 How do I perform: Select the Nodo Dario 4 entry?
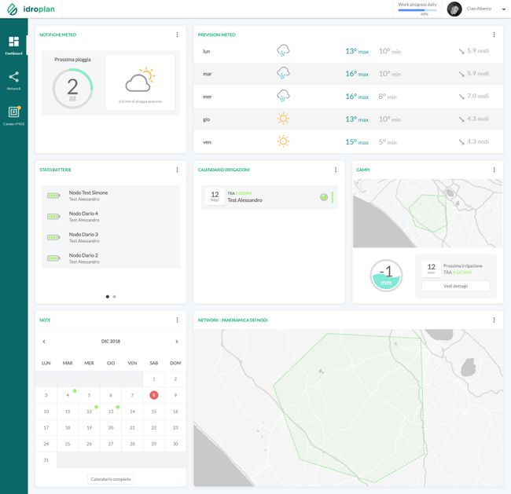(111, 217)
